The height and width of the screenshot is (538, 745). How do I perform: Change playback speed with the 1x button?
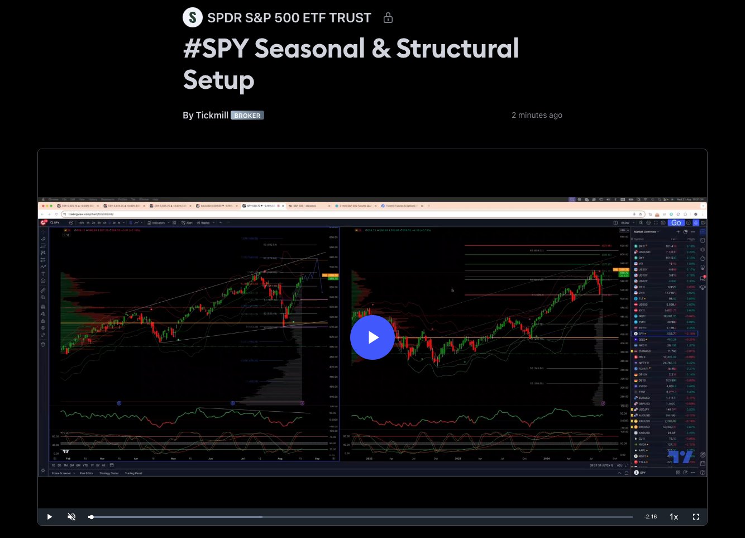coord(674,517)
